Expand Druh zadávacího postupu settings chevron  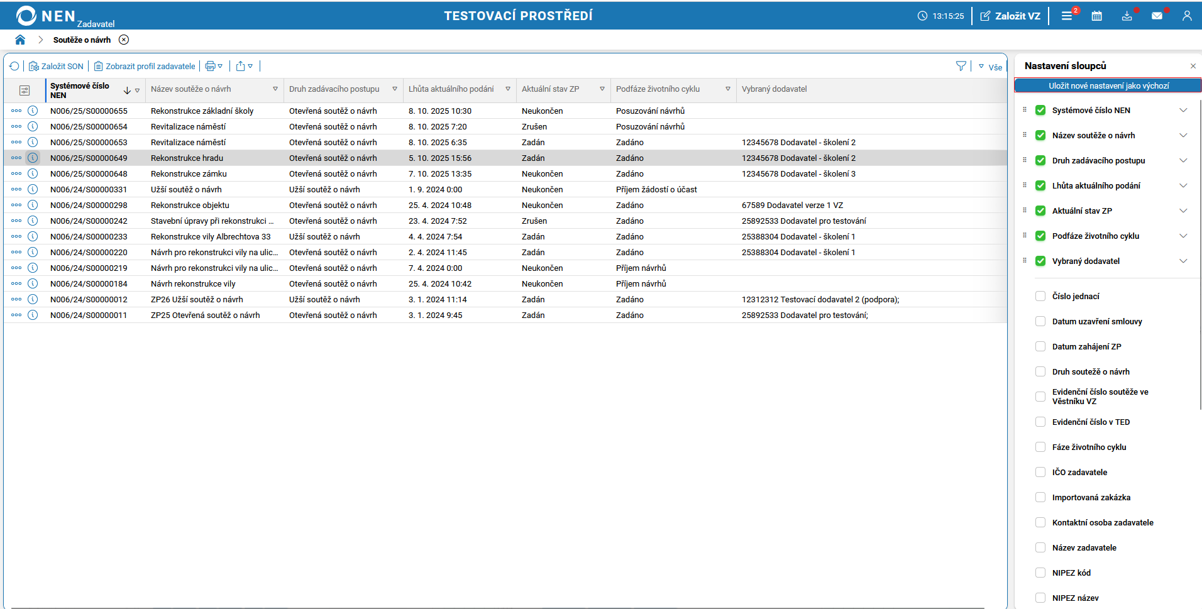point(1183,160)
